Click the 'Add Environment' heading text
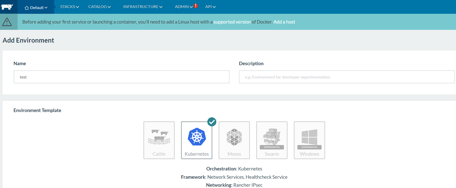 [28, 40]
